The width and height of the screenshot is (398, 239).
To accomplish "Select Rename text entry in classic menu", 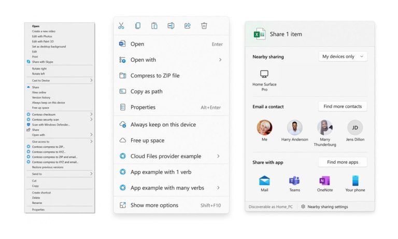I will click(x=37, y=203).
